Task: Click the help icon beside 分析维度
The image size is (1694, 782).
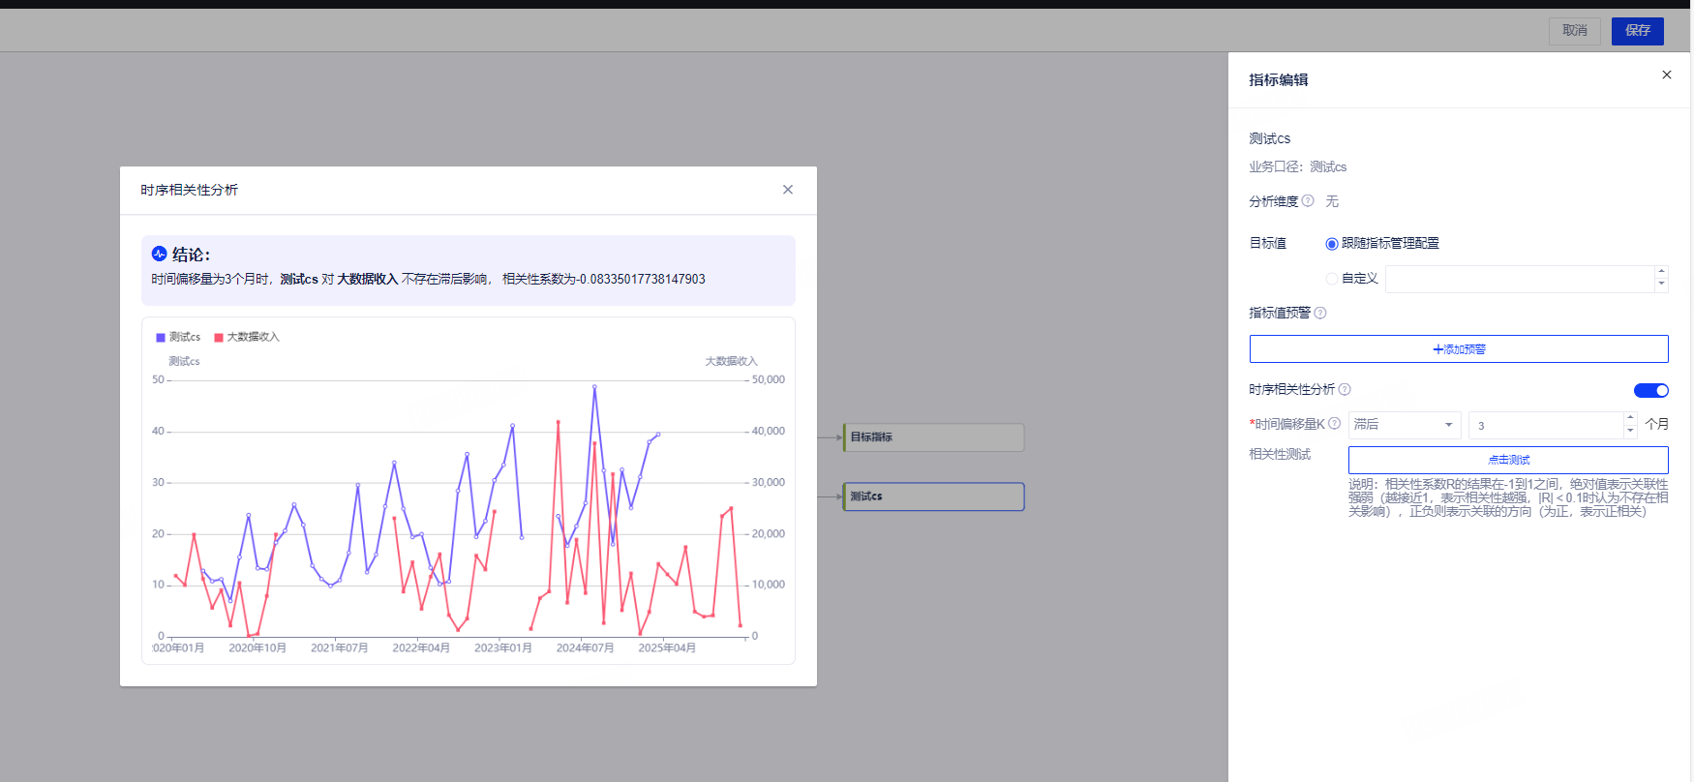Action: [1308, 201]
